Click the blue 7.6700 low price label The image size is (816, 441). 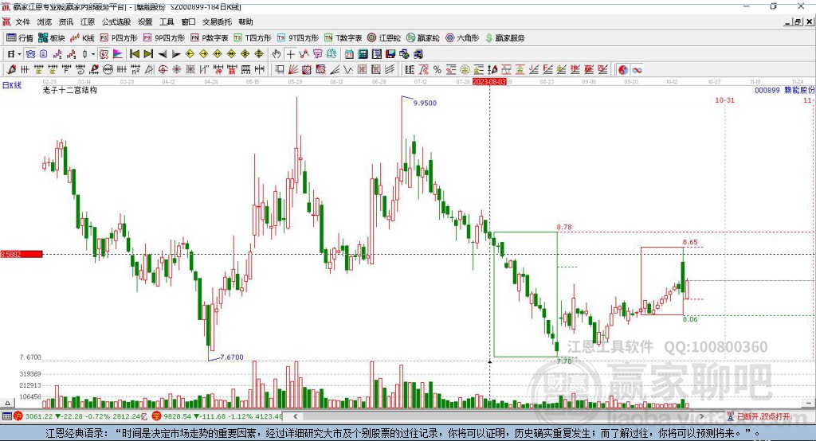point(232,357)
